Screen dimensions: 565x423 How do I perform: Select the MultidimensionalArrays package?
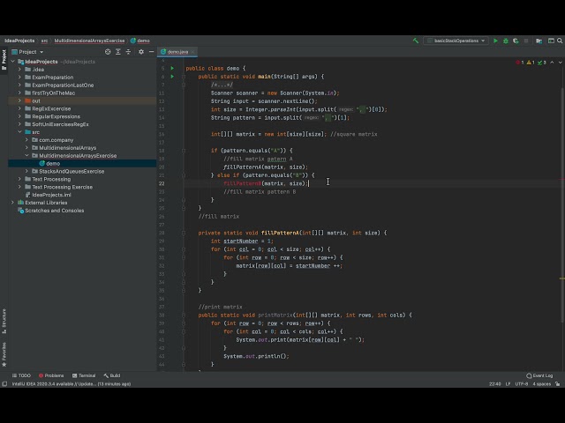point(67,148)
